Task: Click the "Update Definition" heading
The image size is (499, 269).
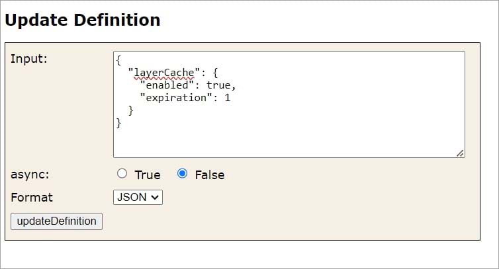Action: (x=83, y=20)
